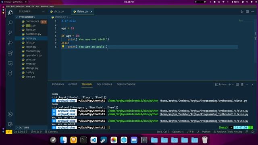This screenshot has width=258, height=145.
Task: Open Terminal app in the dock
Action: pos(83,140)
